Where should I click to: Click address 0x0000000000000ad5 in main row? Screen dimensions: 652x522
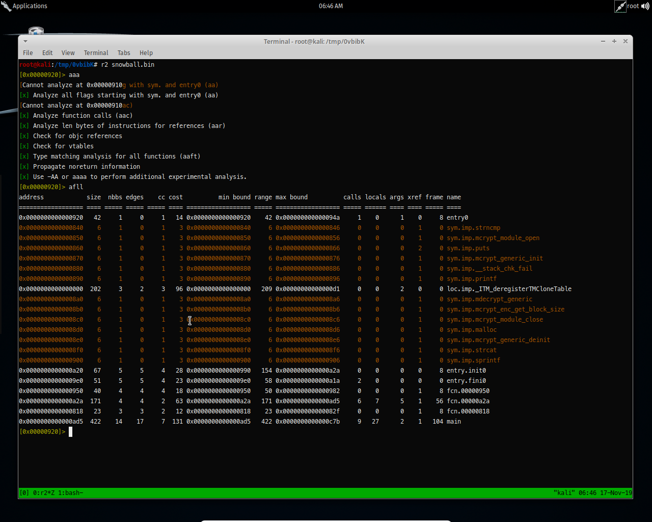pos(51,422)
